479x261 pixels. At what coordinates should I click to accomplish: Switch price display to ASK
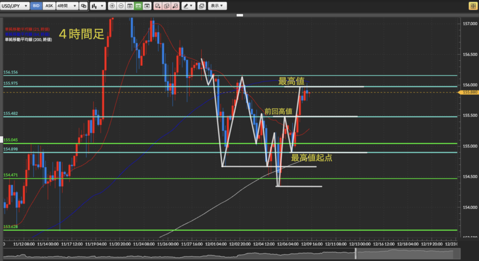(49, 6)
